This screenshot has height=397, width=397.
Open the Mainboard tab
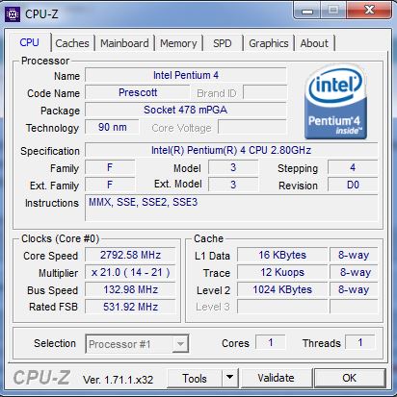click(x=124, y=43)
